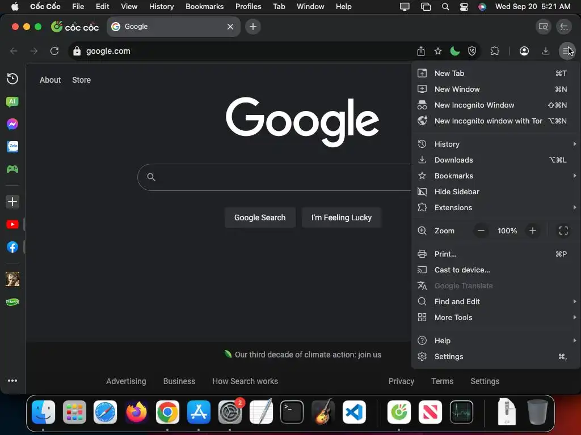Click the reload page icon
The width and height of the screenshot is (581, 435).
tap(54, 51)
